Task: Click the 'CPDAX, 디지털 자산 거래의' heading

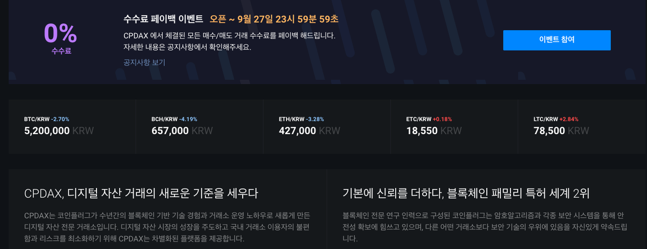Action: tap(141, 193)
